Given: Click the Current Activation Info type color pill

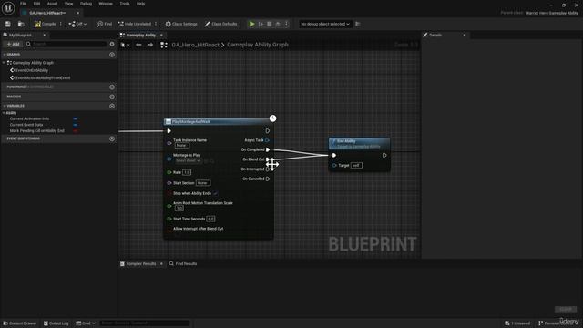Looking at the screenshot, I should coord(75,118).
